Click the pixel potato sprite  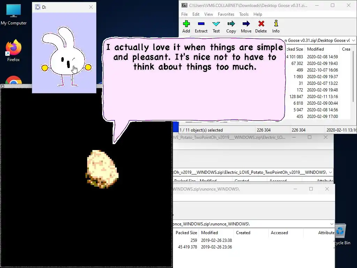[102, 169]
